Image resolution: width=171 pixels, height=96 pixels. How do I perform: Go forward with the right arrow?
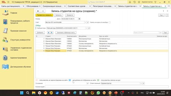43,11
